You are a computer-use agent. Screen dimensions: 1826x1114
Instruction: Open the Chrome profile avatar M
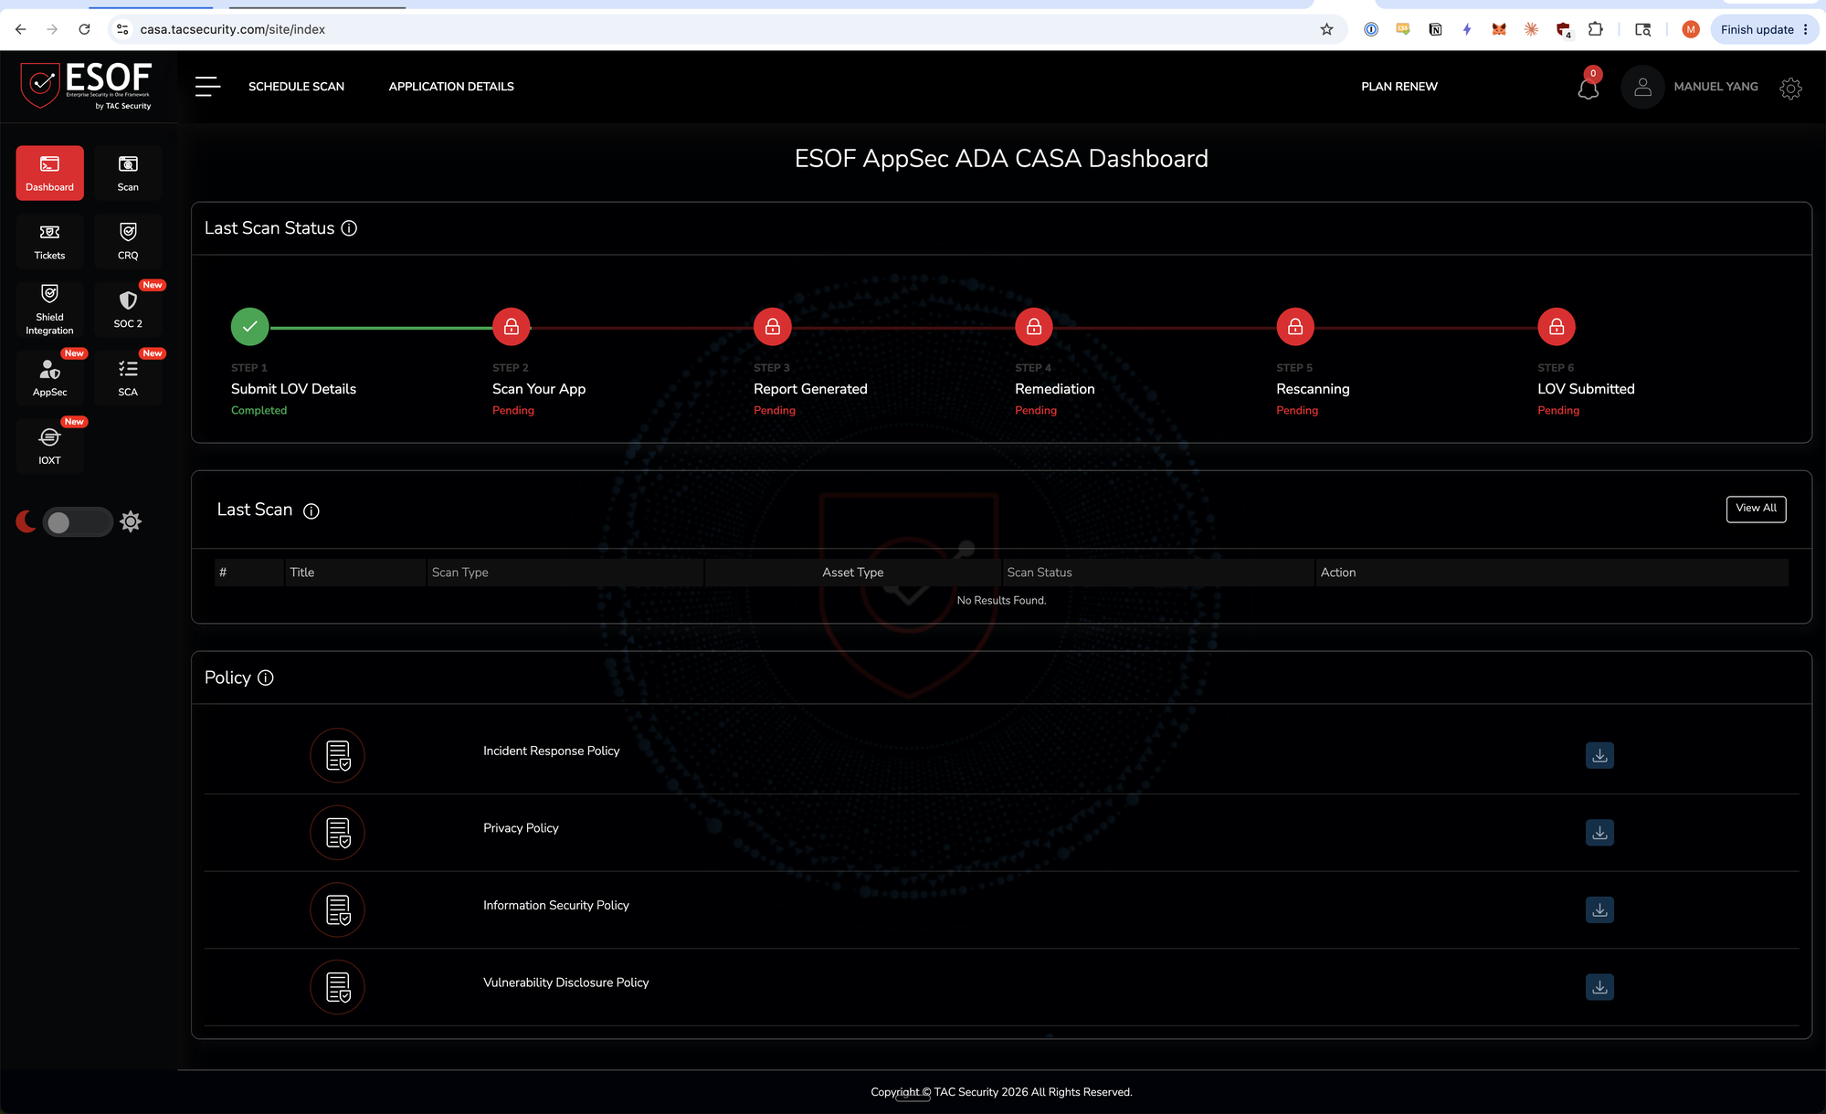click(1691, 29)
